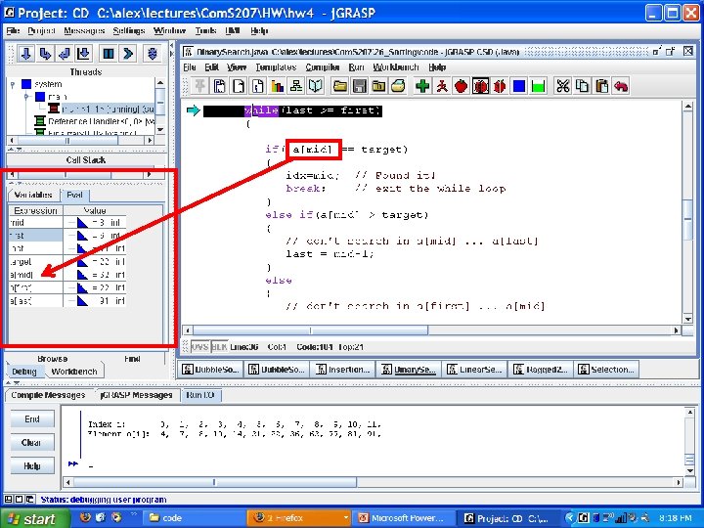
Task: Click the debugger Step Over down-arrow button
Action: click(x=26, y=54)
